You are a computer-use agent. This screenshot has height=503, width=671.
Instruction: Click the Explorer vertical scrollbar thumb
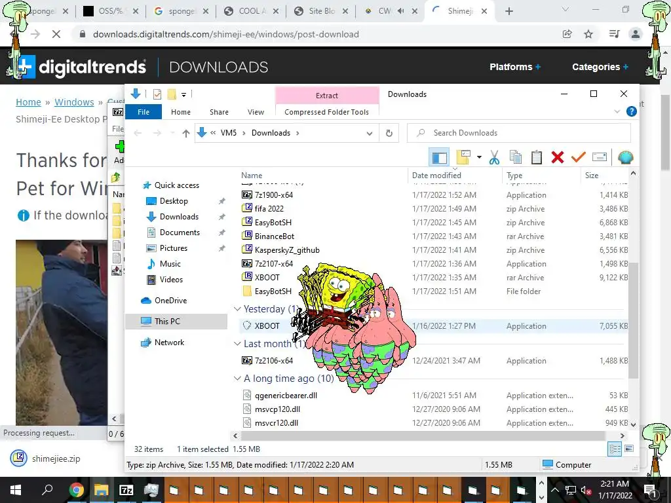[634, 320]
